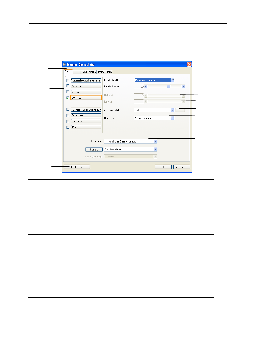
Task: Tick the Grau vorn checkbox
Action: 68,92
